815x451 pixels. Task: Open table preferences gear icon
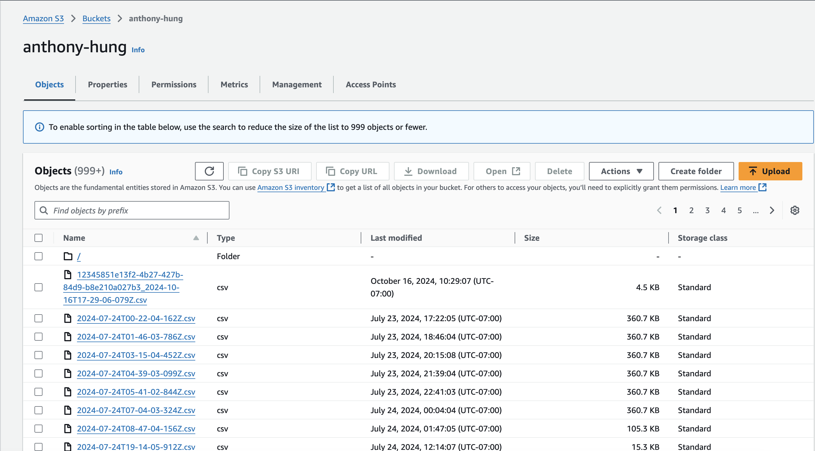pyautogui.click(x=795, y=211)
